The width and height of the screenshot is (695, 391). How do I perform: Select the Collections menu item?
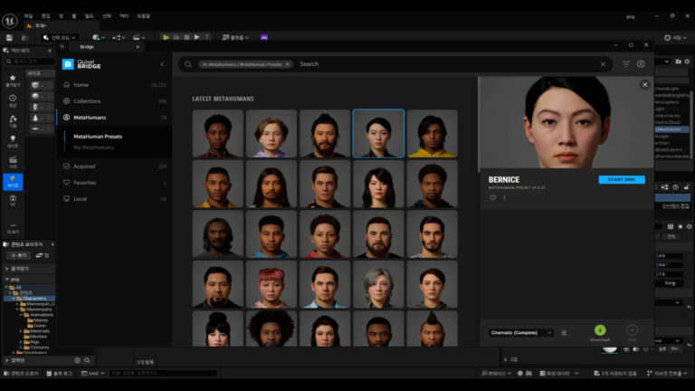click(x=87, y=100)
